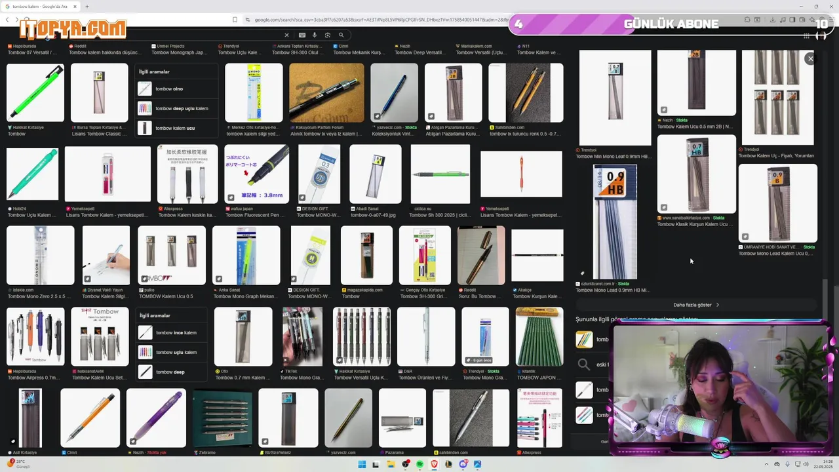
Task: Open Reddit 'Soru: Bu Tombow' thumbnail
Action: [481, 255]
